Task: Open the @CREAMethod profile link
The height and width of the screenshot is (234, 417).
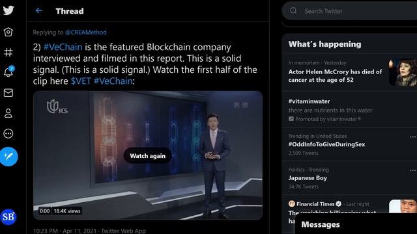Action: click(85, 32)
